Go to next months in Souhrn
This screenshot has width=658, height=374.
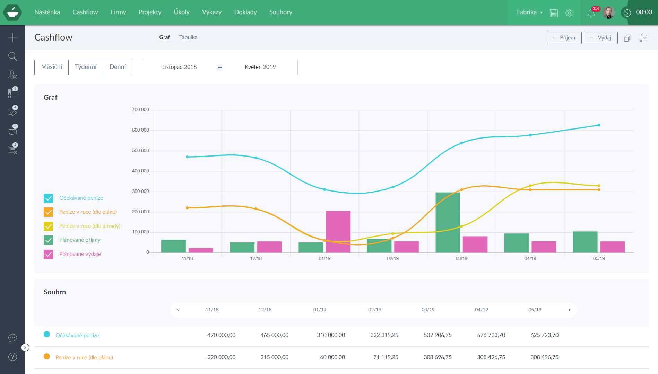pos(569,310)
